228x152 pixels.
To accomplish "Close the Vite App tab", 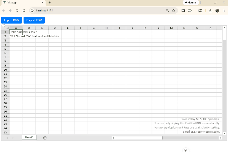I will 43,3.
